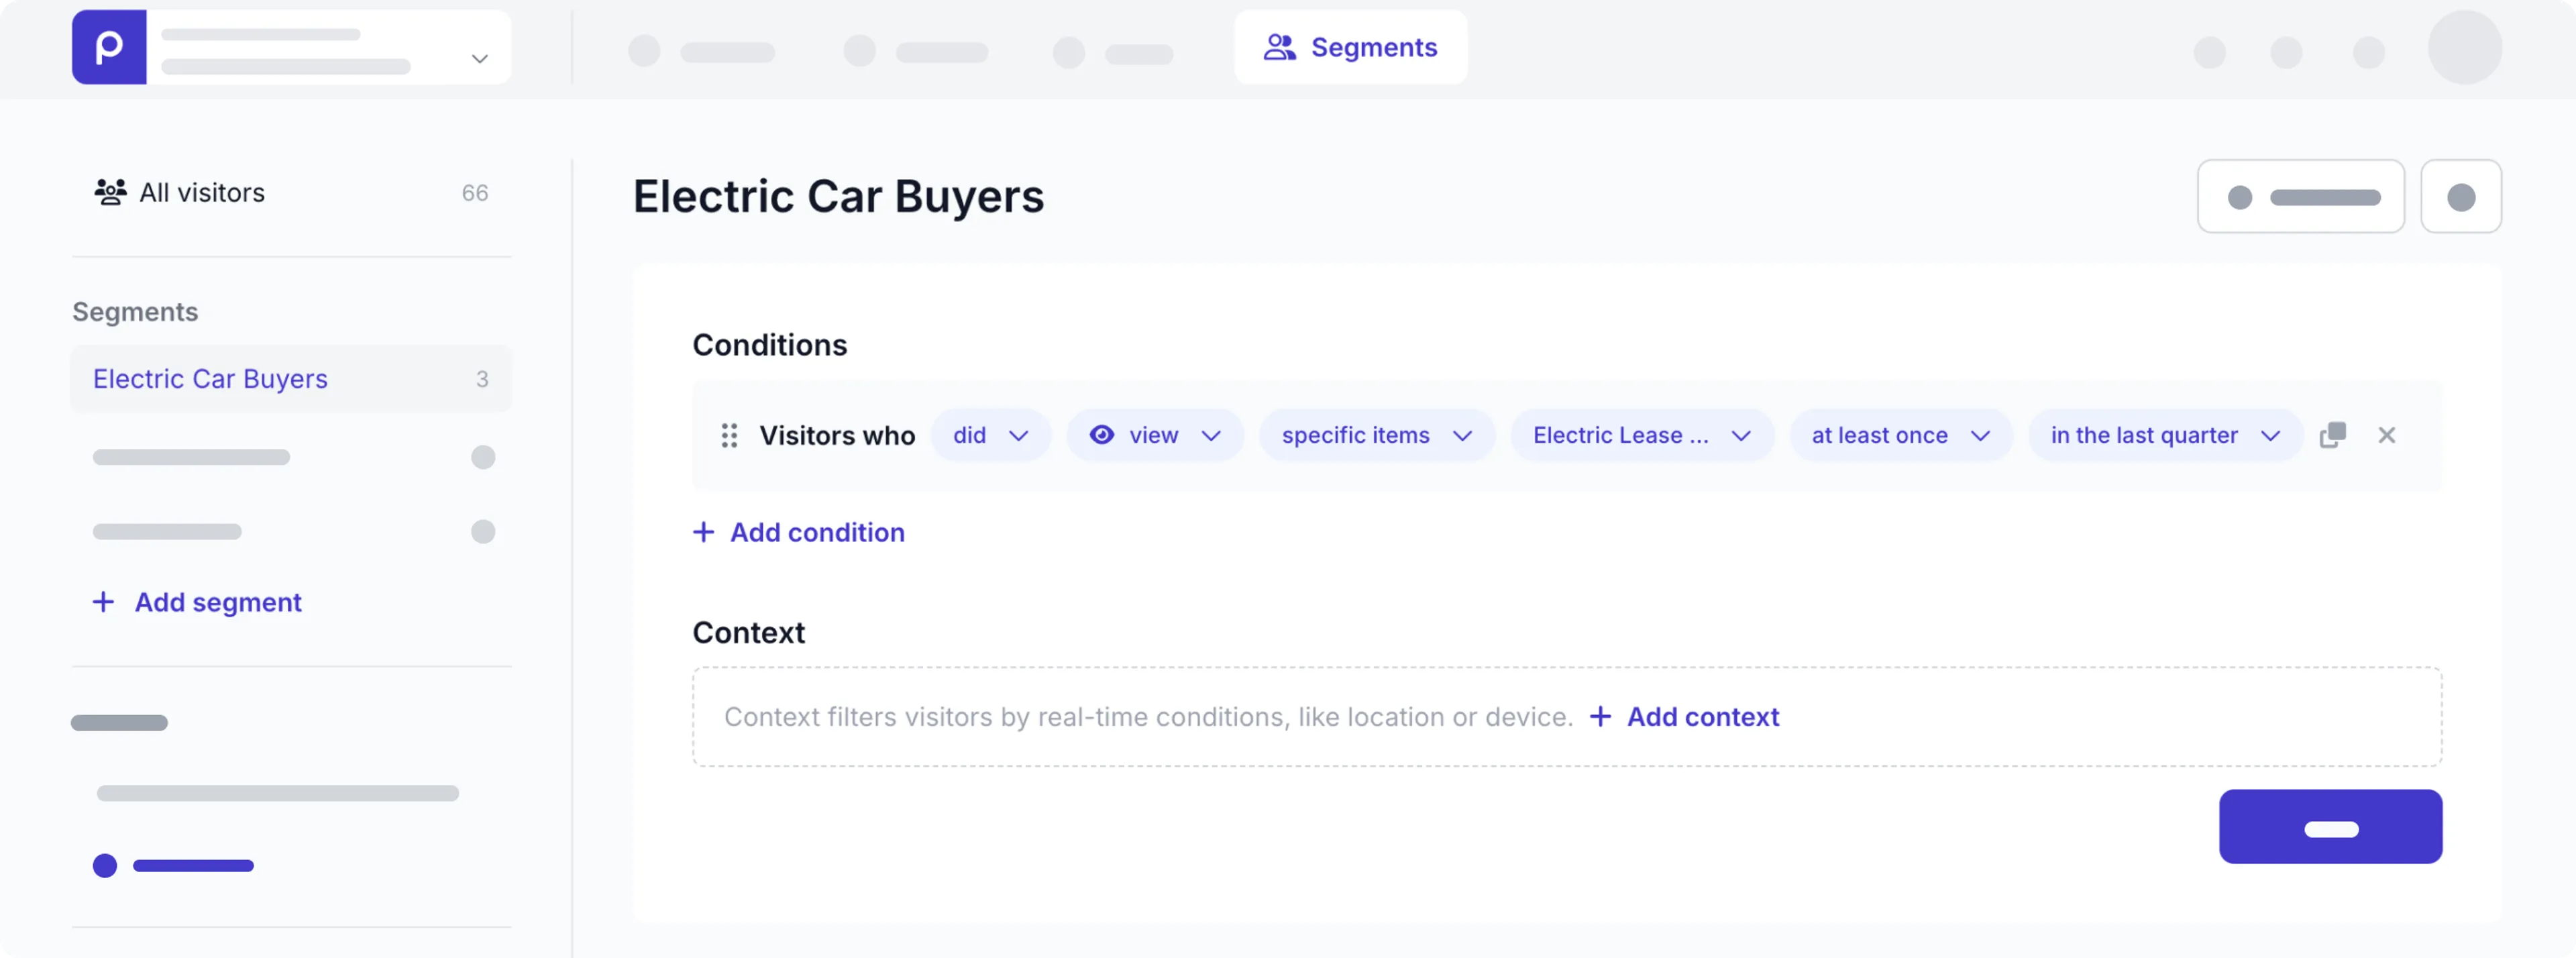Click Add condition
This screenshot has width=2576, height=958.
pos(798,532)
